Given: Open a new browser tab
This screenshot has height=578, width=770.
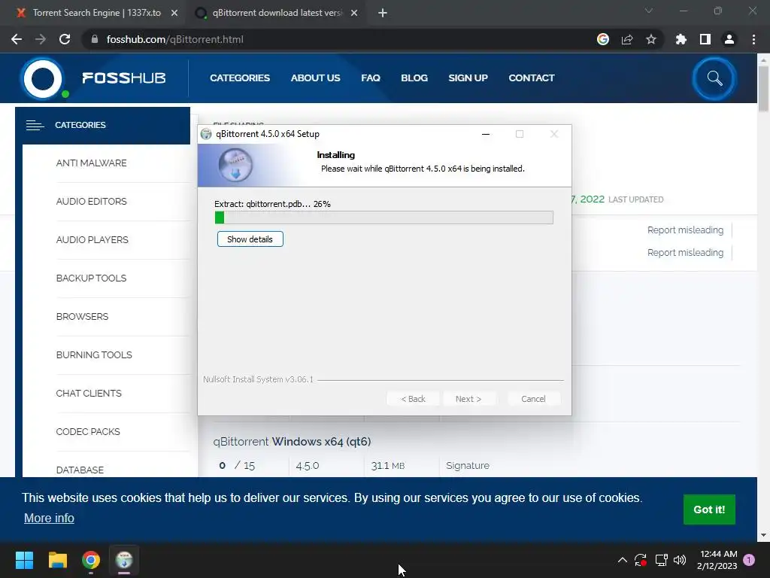Looking at the screenshot, I should click(x=383, y=13).
